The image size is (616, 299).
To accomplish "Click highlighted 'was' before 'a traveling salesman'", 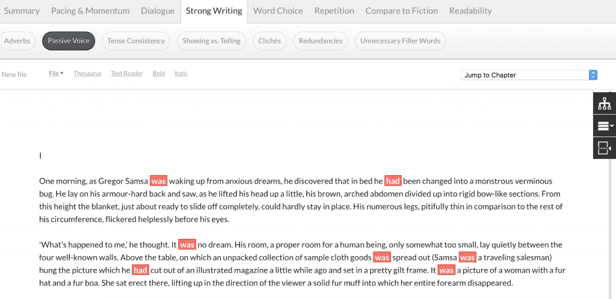I will [467, 258].
